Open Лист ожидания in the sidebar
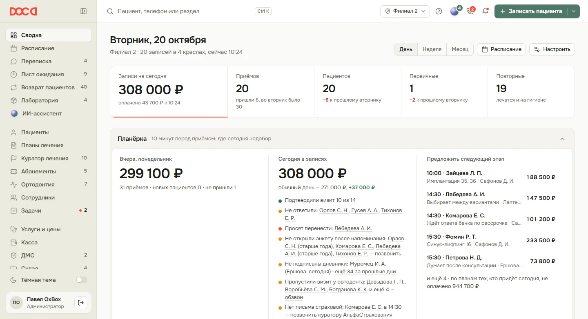 49,74
